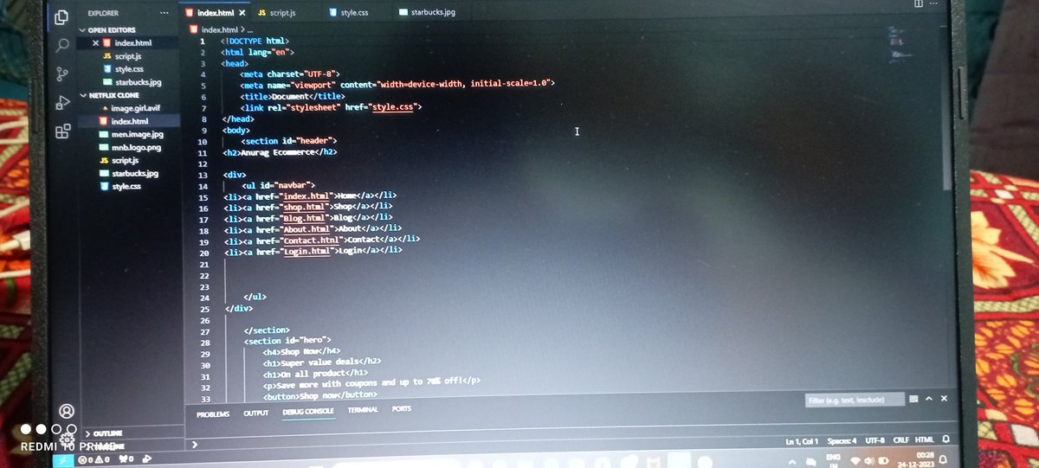Open the Explorer view in activity bar
The image size is (1039, 468).
pyautogui.click(x=61, y=16)
